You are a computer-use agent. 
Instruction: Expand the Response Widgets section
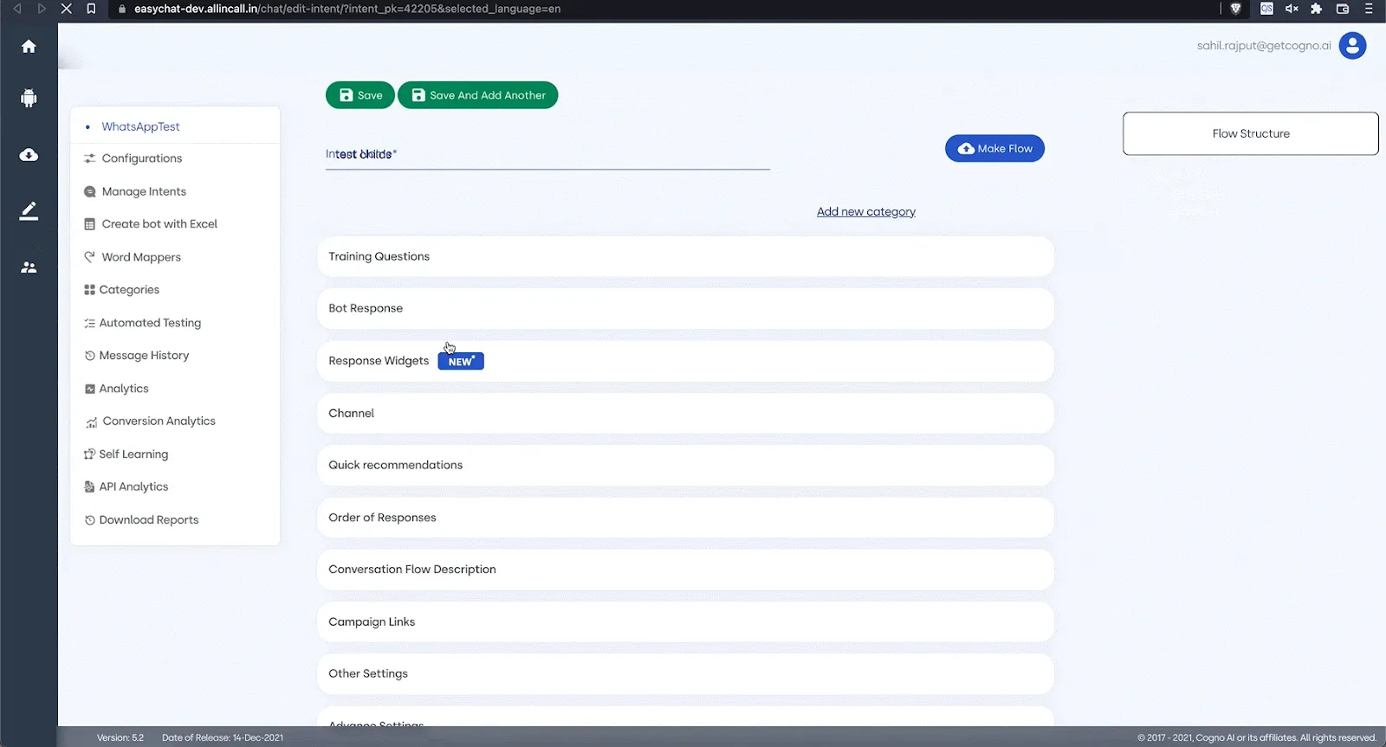(685, 362)
